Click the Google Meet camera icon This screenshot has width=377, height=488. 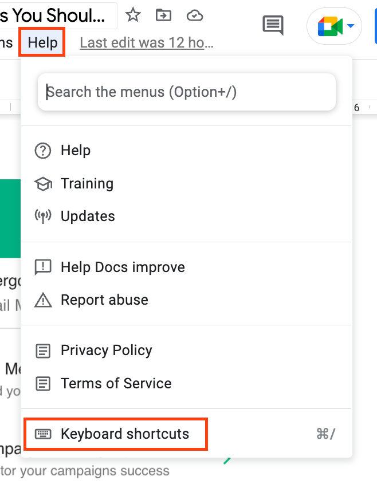[330, 26]
